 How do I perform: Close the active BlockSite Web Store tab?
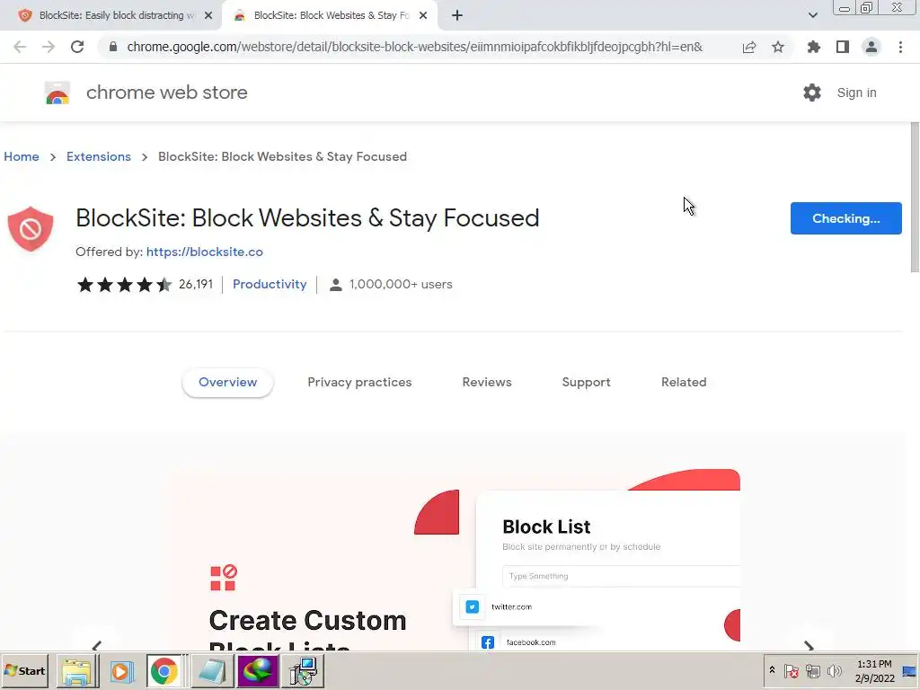pyautogui.click(x=423, y=15)
